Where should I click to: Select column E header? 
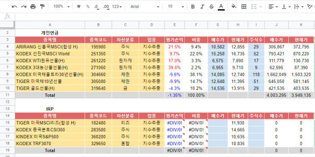pyautogui.click(x=175, y=25)
